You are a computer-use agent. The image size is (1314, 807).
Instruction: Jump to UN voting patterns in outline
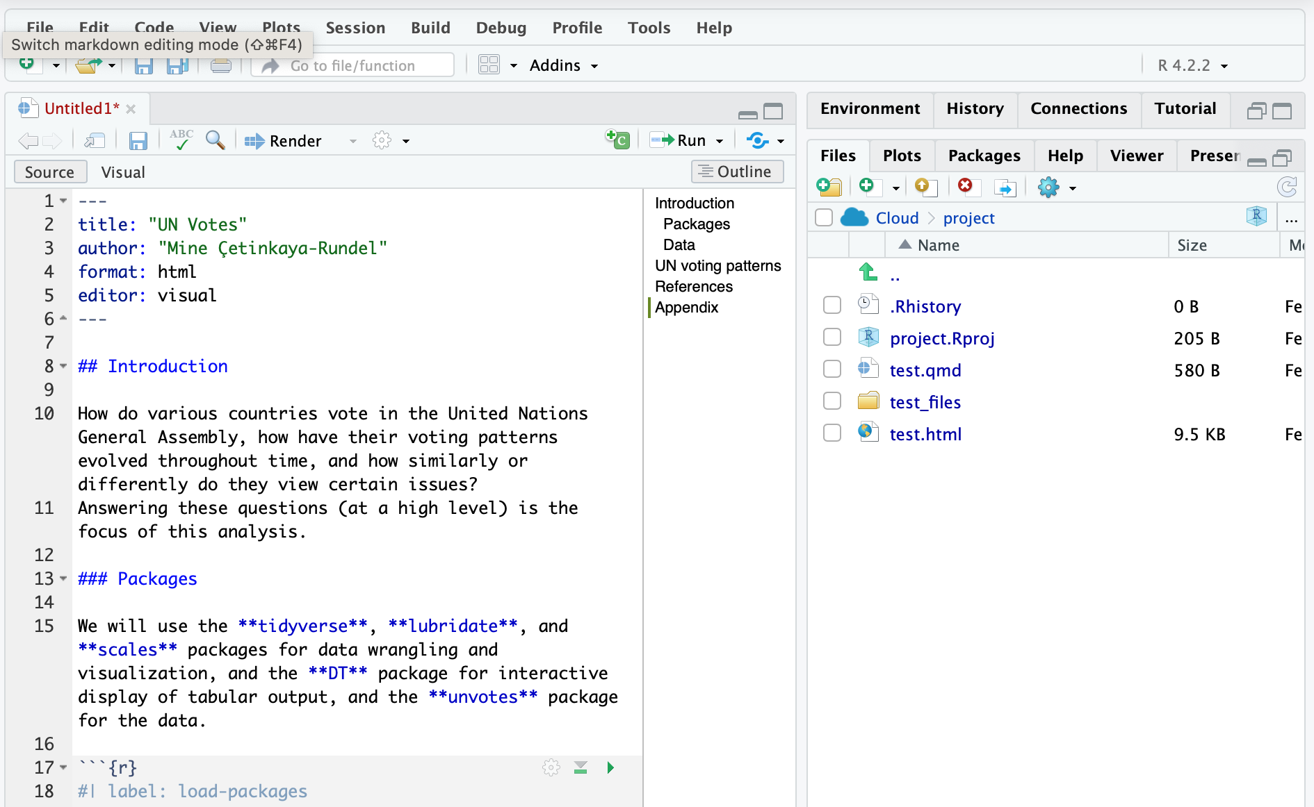click(x=717, y=265)
